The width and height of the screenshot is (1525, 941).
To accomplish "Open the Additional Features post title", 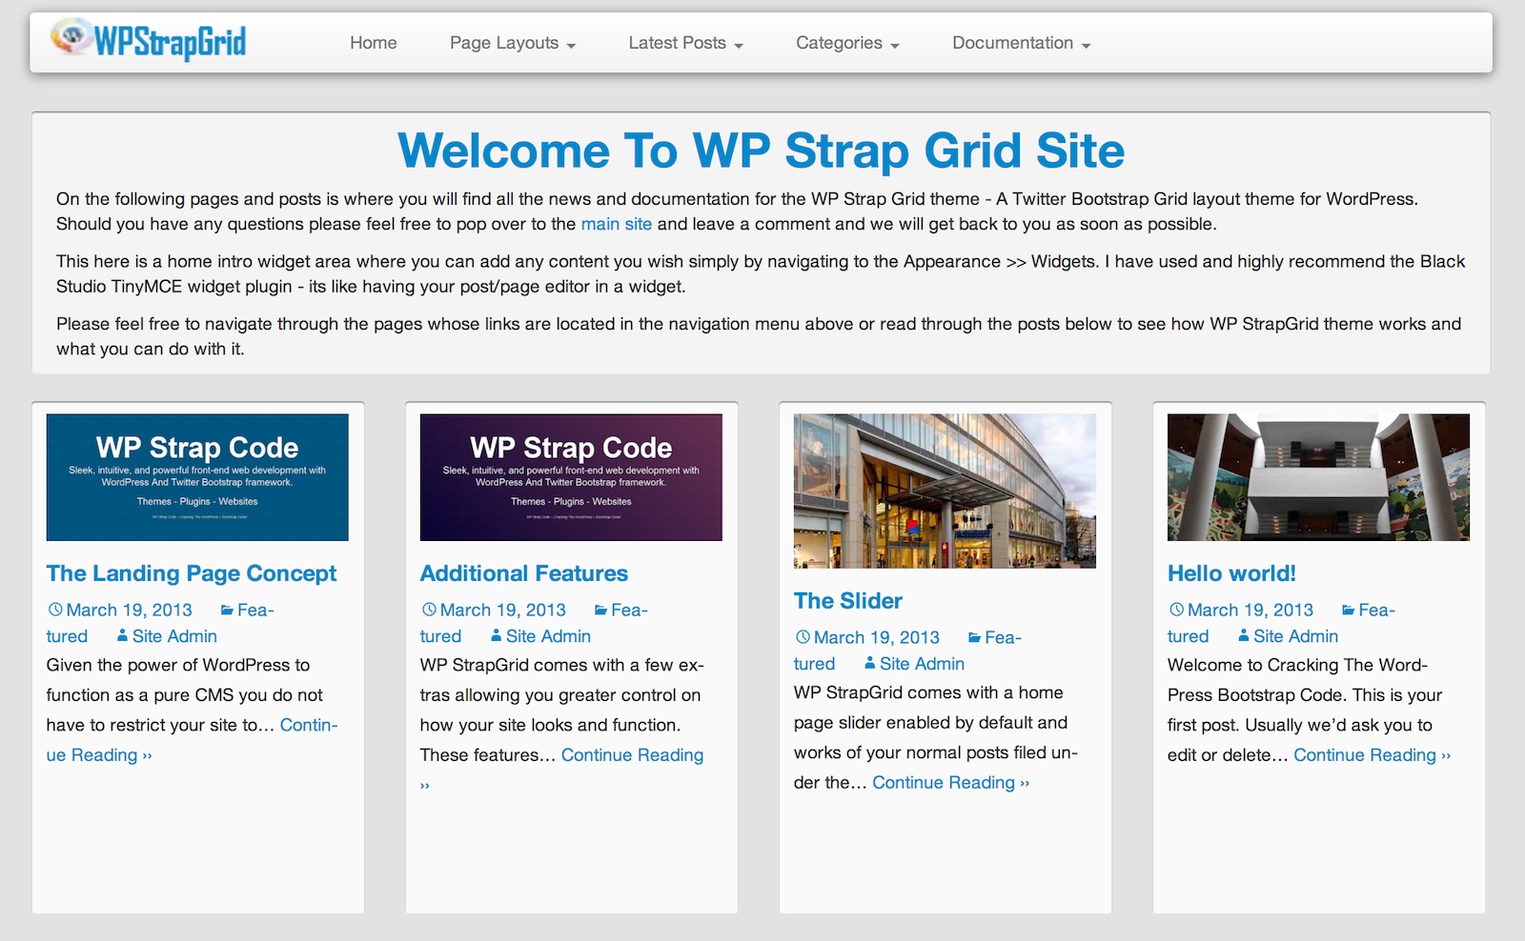I will click(x=523, y=573).
